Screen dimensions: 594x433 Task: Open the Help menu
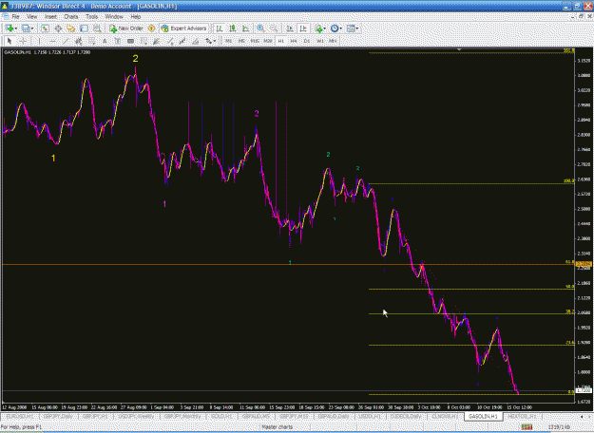click(x=136, y=17)
